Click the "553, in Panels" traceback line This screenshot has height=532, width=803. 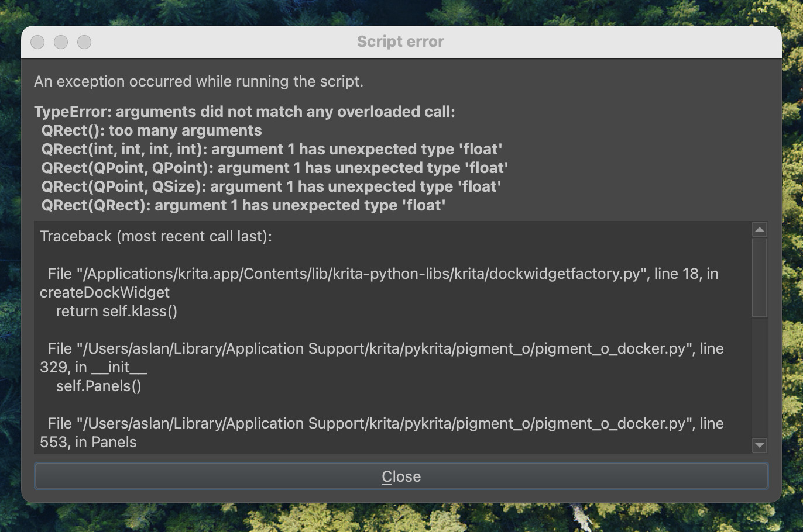[88, 442]
